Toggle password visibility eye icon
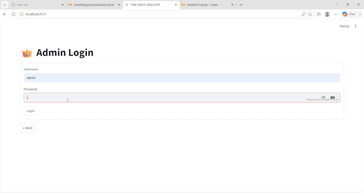364x193 pixels. [332, 97]
